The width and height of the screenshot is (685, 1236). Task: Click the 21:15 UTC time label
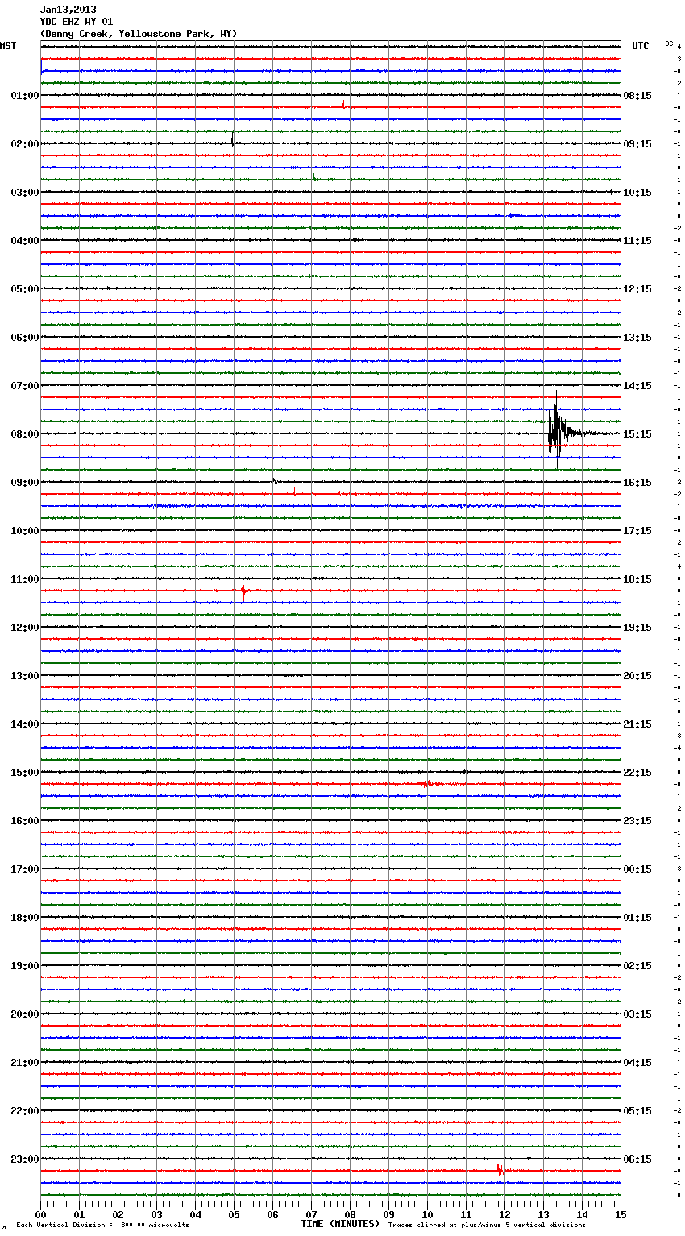pos(637,724)
